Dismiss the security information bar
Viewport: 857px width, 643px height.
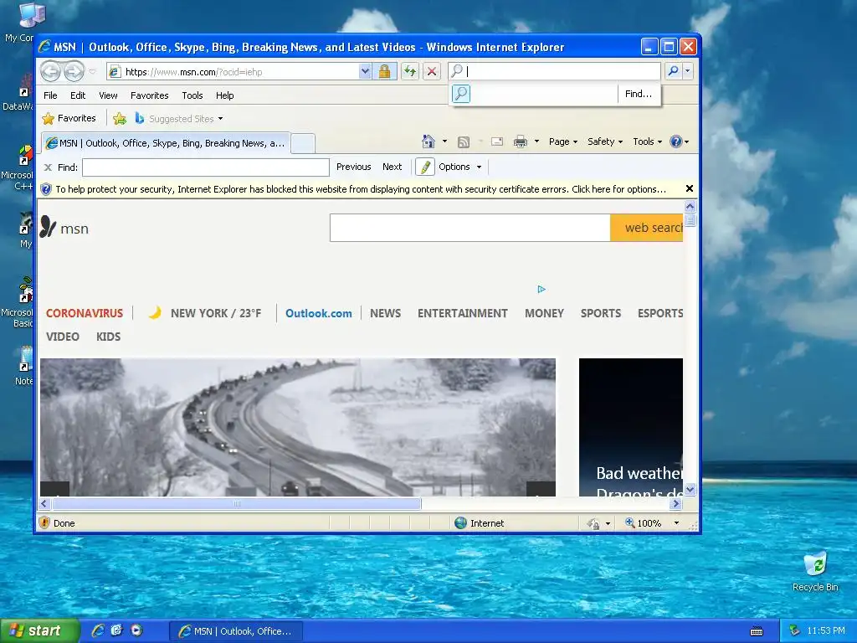coord(690,188)
